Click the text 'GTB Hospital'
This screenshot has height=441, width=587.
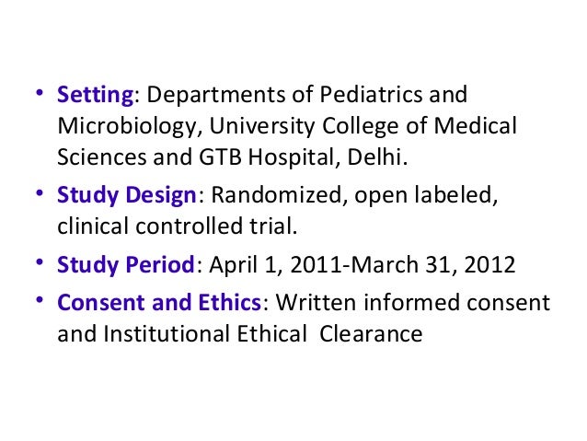click(x=266, y=157)
